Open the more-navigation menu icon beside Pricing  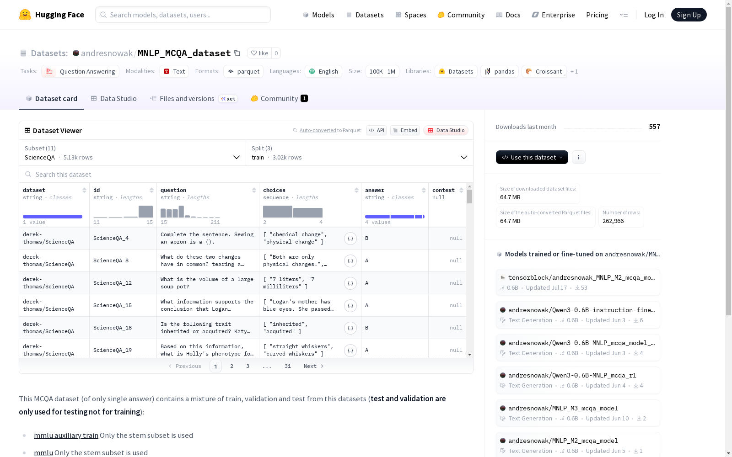(x=624, y=15)
